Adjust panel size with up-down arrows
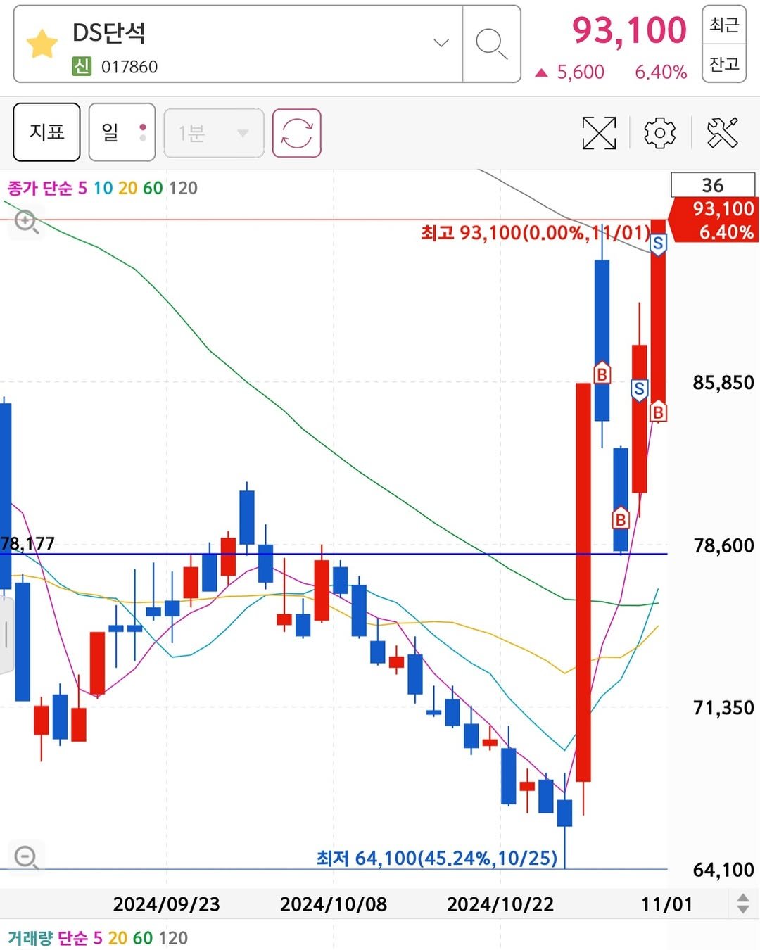Image resolution: width=760 pixels, height=950 pixels. tap(742, 904)
